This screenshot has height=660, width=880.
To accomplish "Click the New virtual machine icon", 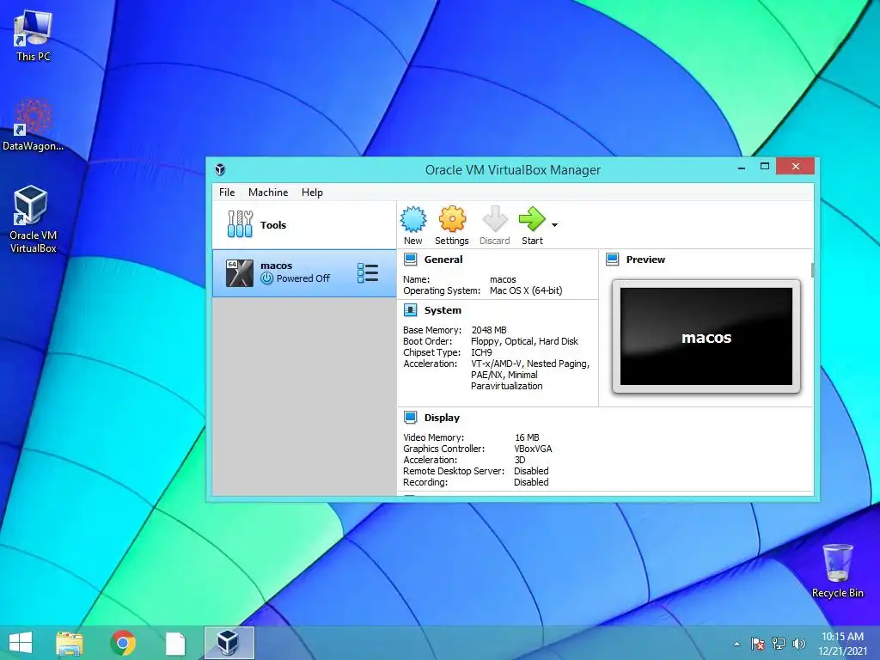I will coord(413,219).
